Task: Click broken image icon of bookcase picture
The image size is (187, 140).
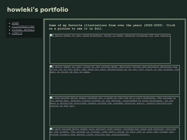Action: click(x=51, y=98)
